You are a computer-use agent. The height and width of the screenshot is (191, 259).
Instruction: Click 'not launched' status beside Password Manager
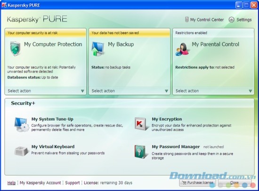213,147
